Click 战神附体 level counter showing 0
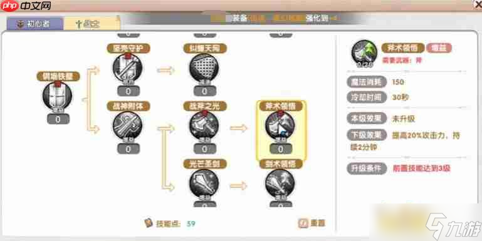 click(128, 149)
